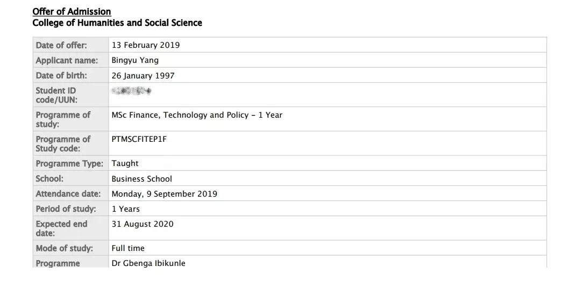This screenshot has width=581, height=281.
Task: Click 'College of Humanities and Social Science' heading
Action: [117, 23]
